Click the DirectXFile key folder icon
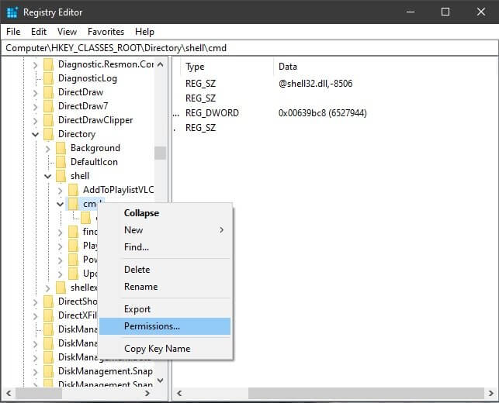The height and width of the screenshot is (403, 499). [x=48, y=315]
